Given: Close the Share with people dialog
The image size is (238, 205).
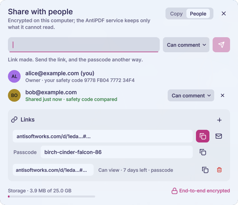Looking at the screenshot, I should pos(224,13).
